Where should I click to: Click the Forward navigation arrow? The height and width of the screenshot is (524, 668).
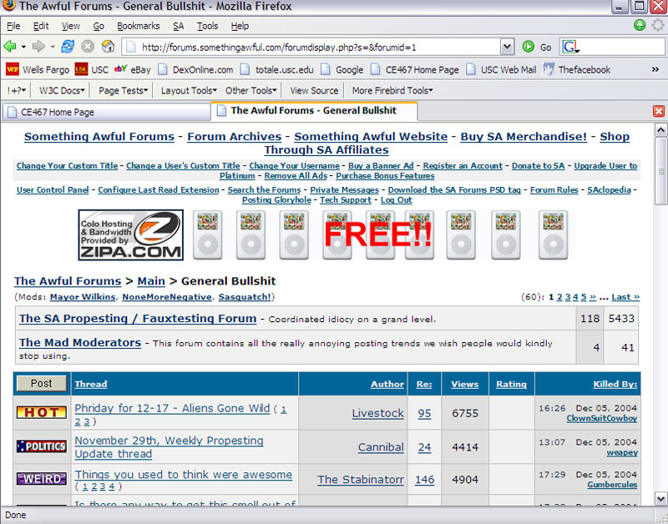pos(38,47)
